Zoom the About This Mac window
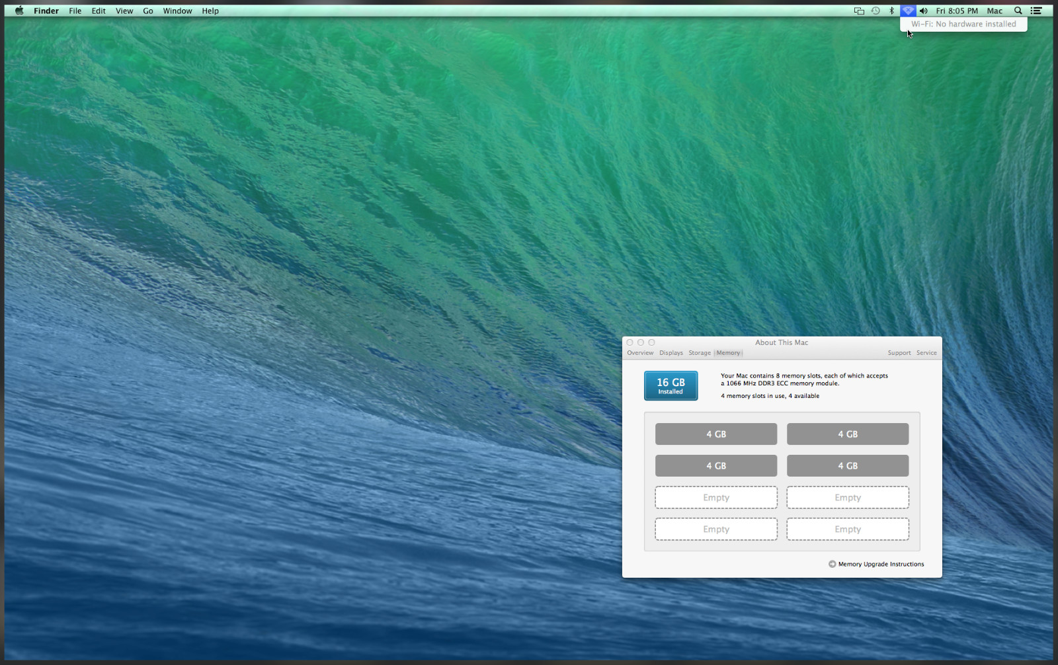Viewport: 1058px width, 665px height. pyautogui.click(x=651, y=342)
